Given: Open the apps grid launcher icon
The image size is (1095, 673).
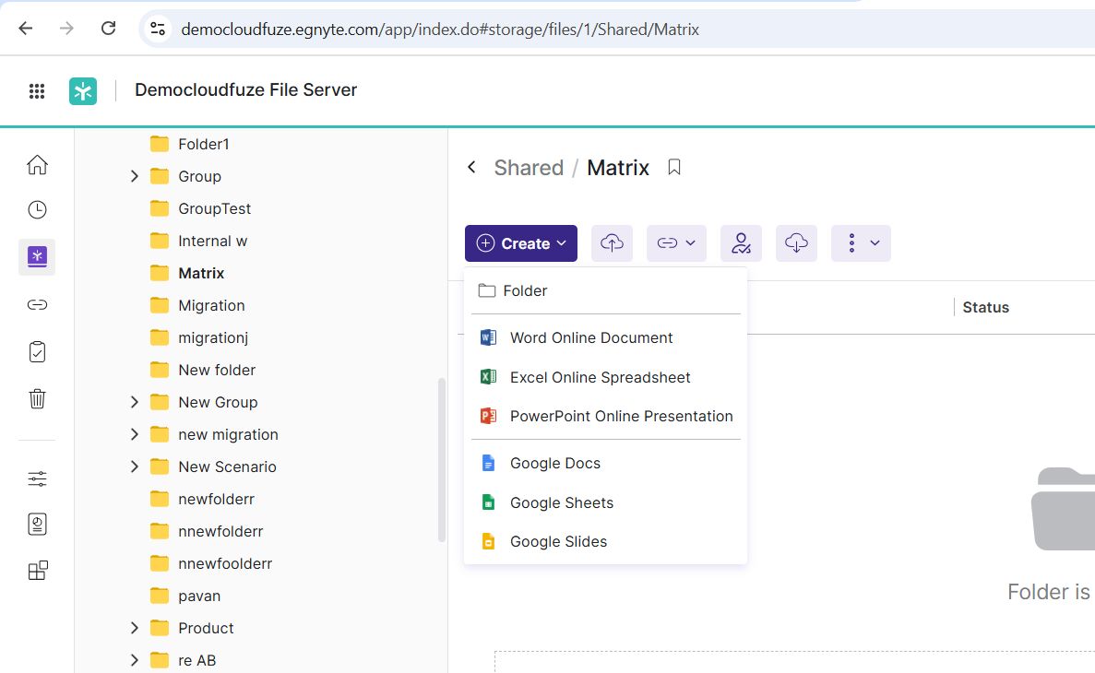Looking at the screenshot, I should (x=37, y=90).
